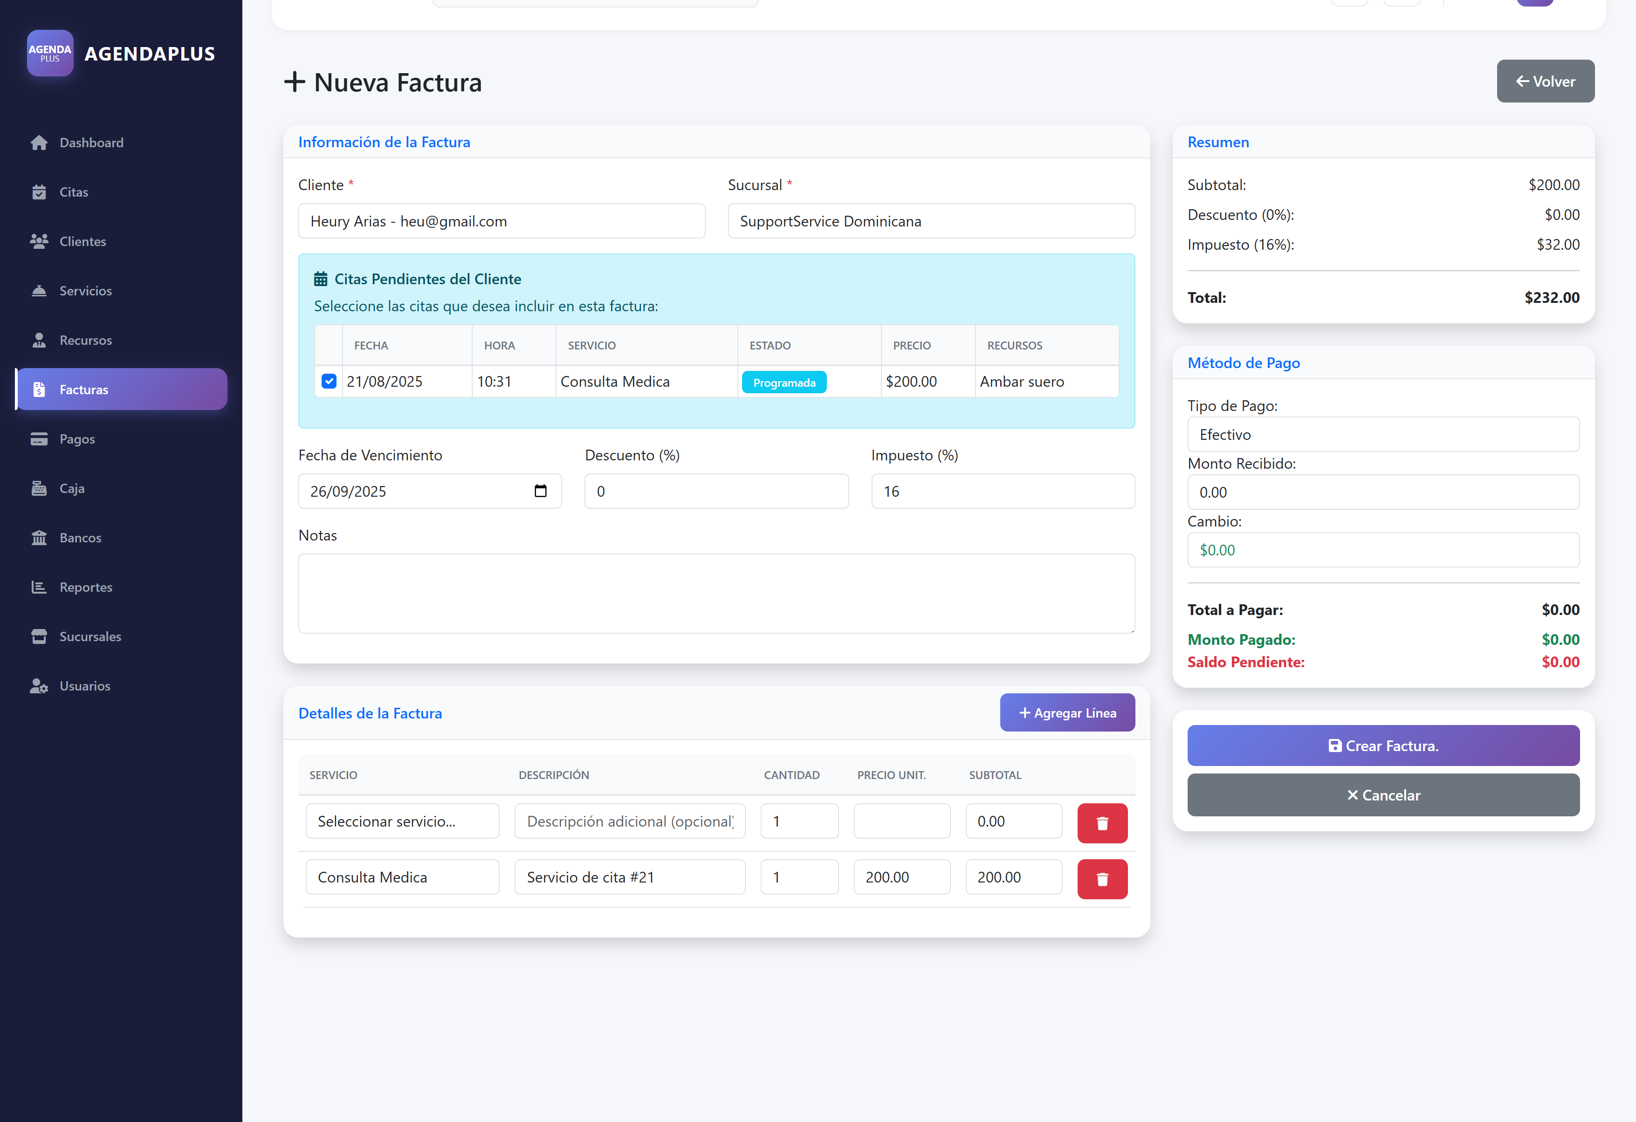The image size is (1636, 1122).
Task: Delete the empty service invoice line
Action: coord(1102,823)
